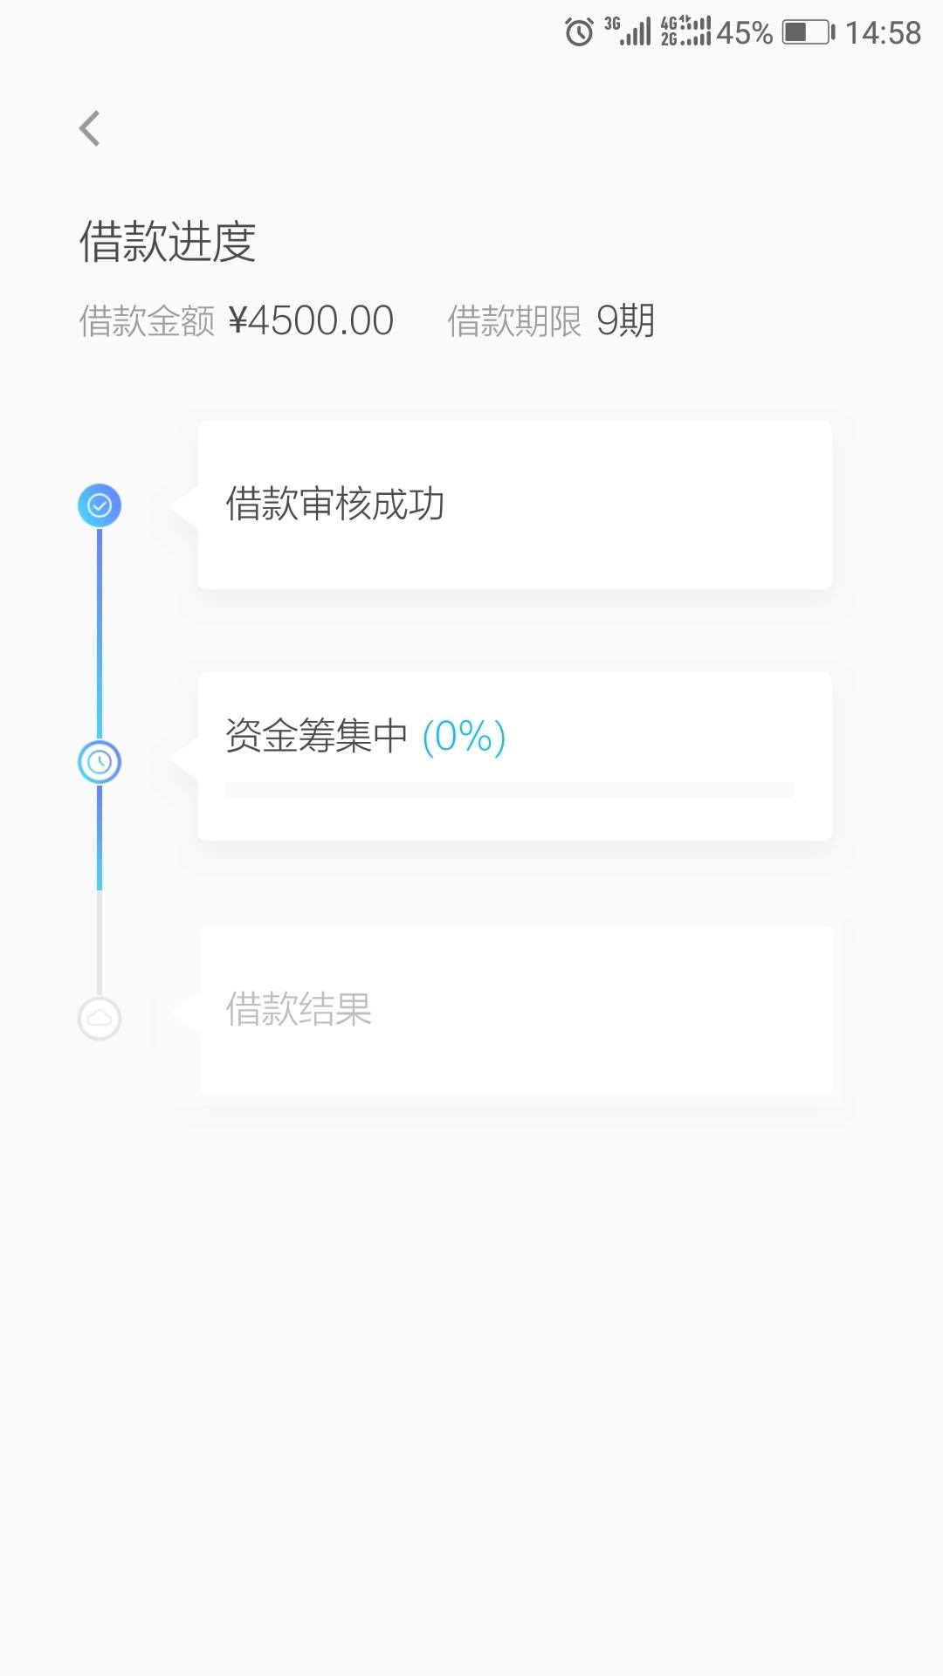Click the timeline line between first two steps

pos(100,634)
